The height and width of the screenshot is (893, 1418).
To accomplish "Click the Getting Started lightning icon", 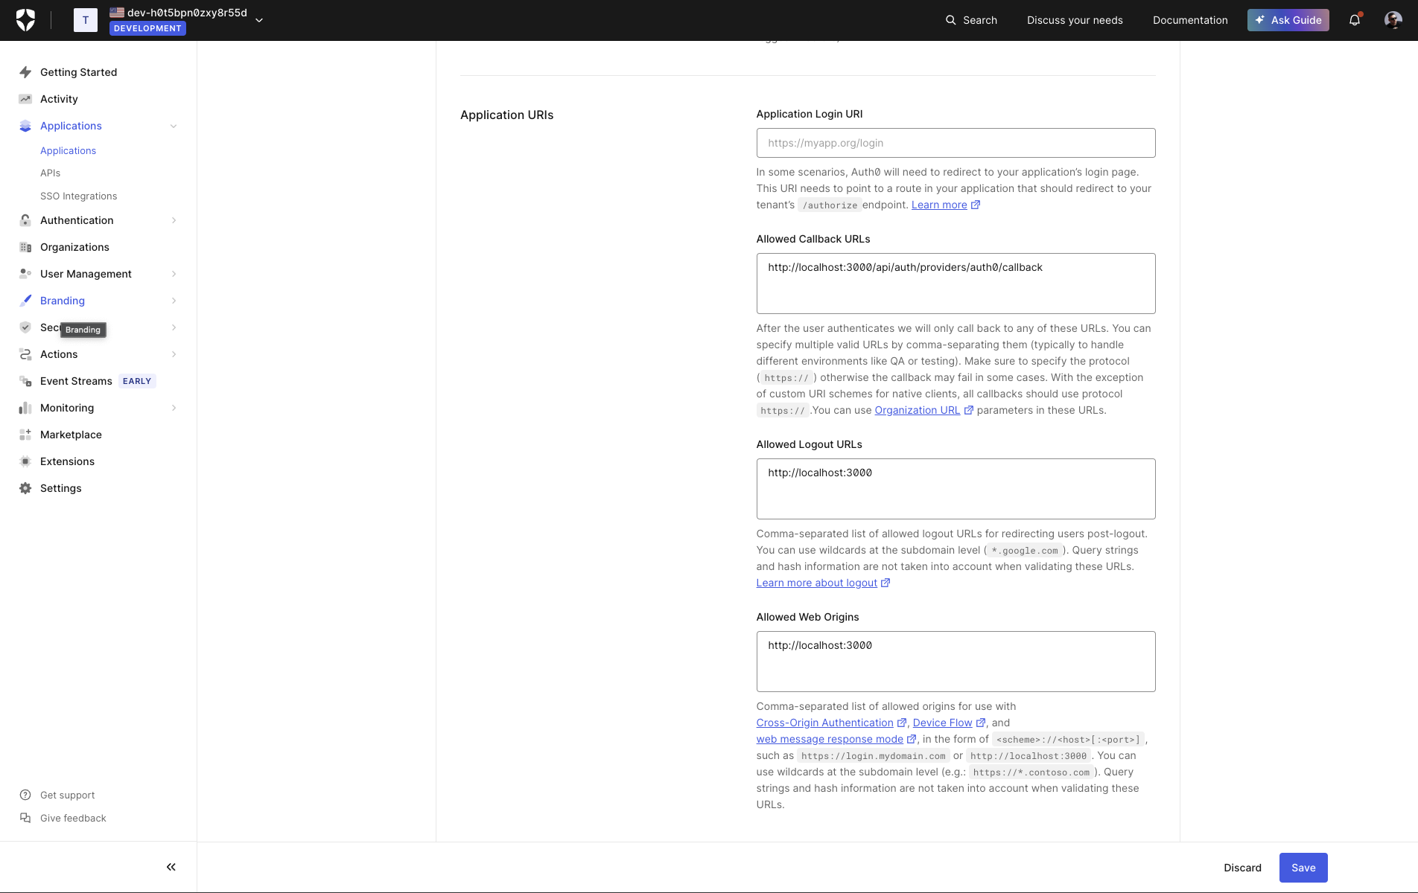I will 25,72.
